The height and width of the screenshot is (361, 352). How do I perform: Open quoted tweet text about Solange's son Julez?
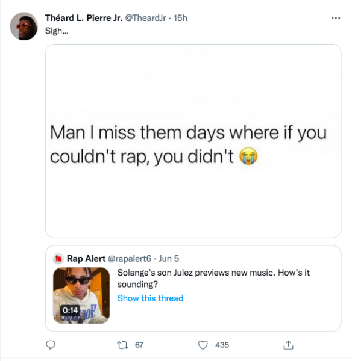point(213,279)
